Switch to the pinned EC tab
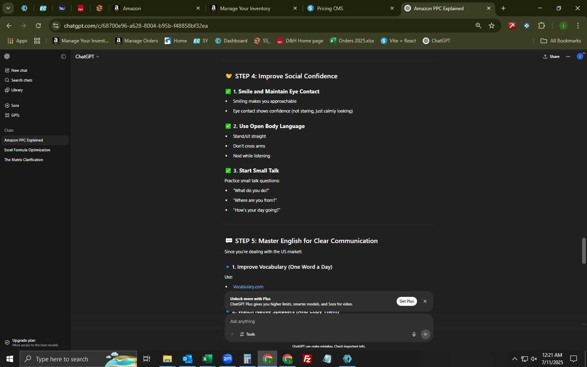Screen dimensions: 587x367 coord(43,8)
